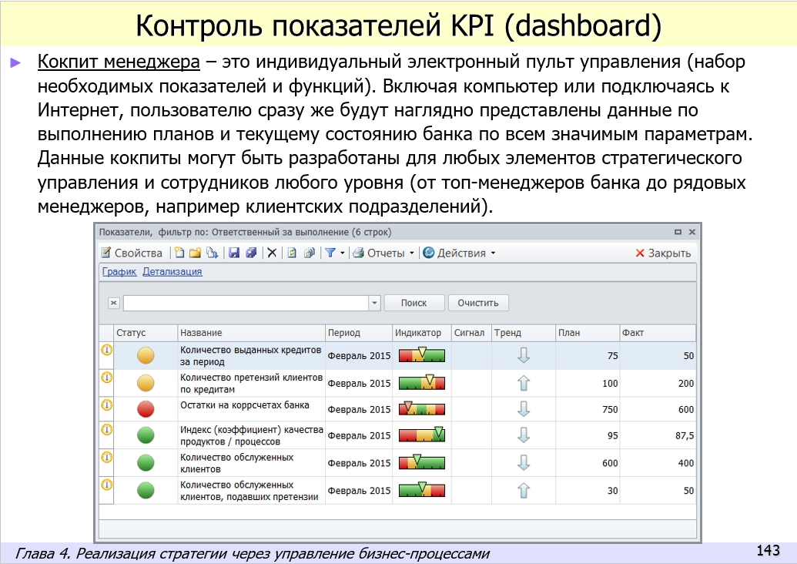Click the yellow folder icon in toolbar
The height and width of the screenshot is (564, 797).
tap(195, 253)
